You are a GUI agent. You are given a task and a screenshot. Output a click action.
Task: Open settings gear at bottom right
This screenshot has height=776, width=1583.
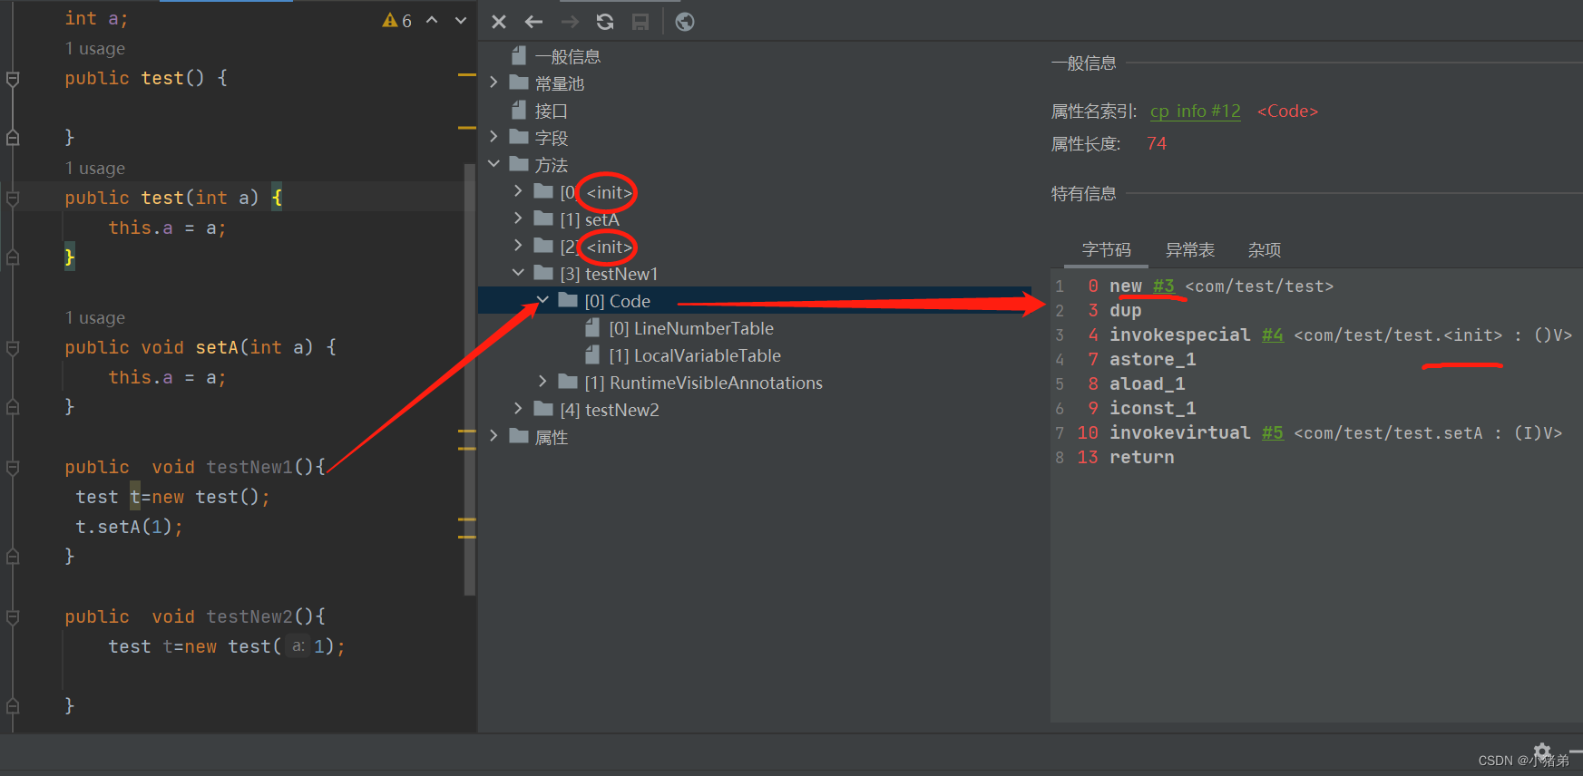click(1542, 752)
